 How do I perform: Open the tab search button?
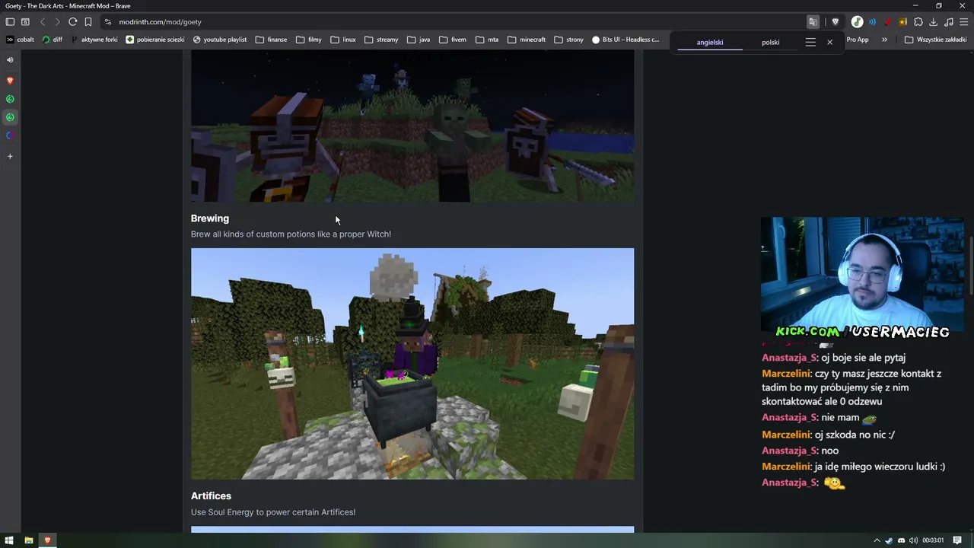[25, 22]
